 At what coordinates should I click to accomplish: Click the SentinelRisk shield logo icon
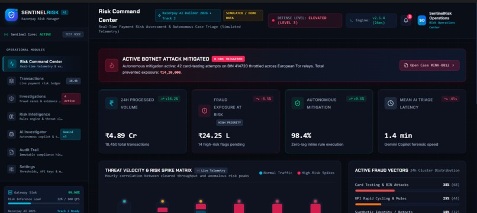pyautogui.click(x=12, y=15)
